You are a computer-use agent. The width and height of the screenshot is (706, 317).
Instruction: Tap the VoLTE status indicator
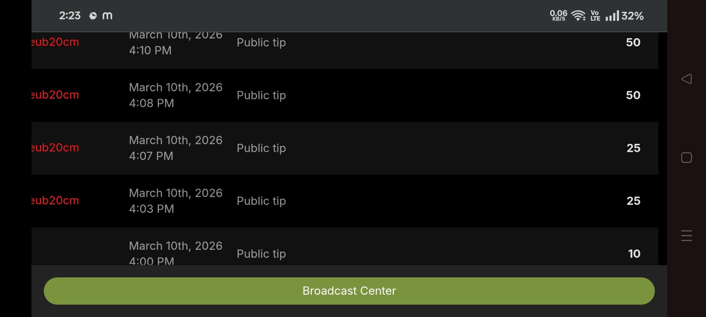595,16
